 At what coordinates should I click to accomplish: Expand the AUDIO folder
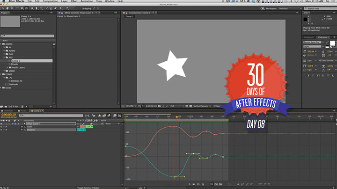click(4, 51)
